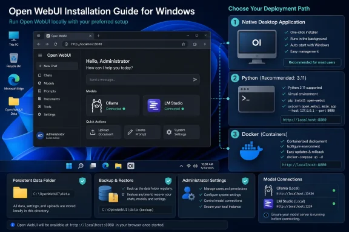The width and height of the screenshot is (349, 232).
Task: Open the System Settings quick action
Action: [x=182, y=132]
